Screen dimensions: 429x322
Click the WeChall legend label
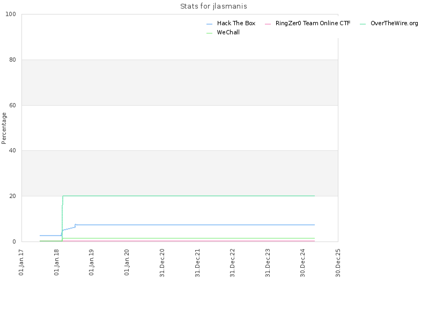[228, 32]
